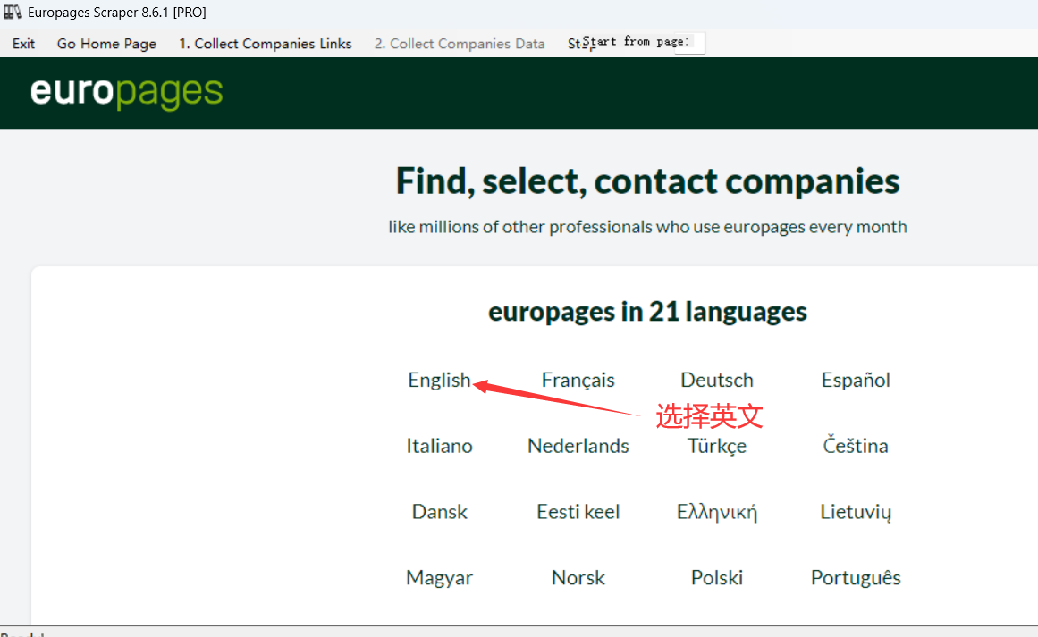The image size is (1038, 637).
Task: Select English as the site language
Action: (439, 380)
